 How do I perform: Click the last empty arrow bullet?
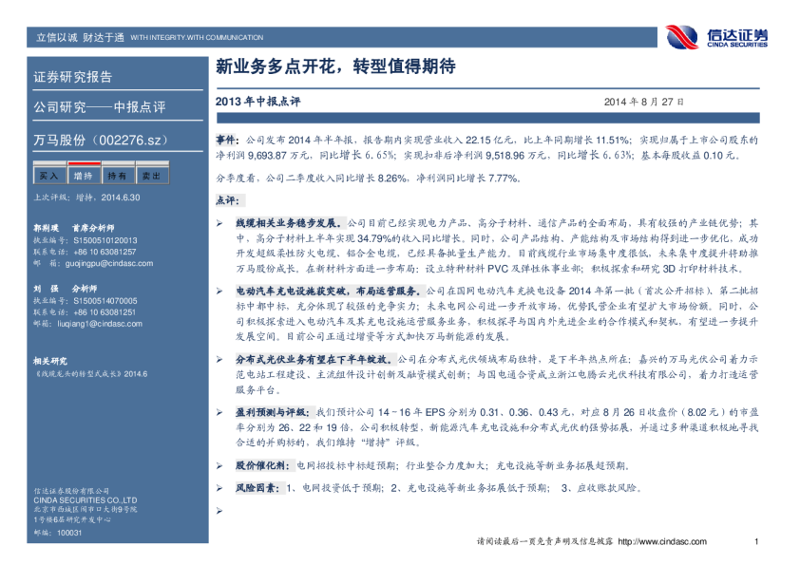(219, 510)
